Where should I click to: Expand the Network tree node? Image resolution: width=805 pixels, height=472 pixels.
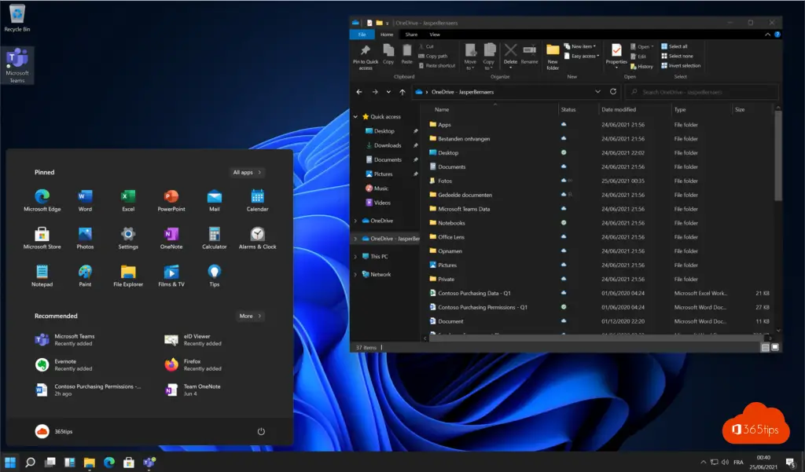(x=355, y=274)
